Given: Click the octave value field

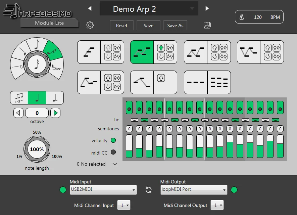Looking at the screenshot, I should coord(37,113).
